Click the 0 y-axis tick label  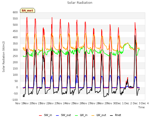pos(17,87)
